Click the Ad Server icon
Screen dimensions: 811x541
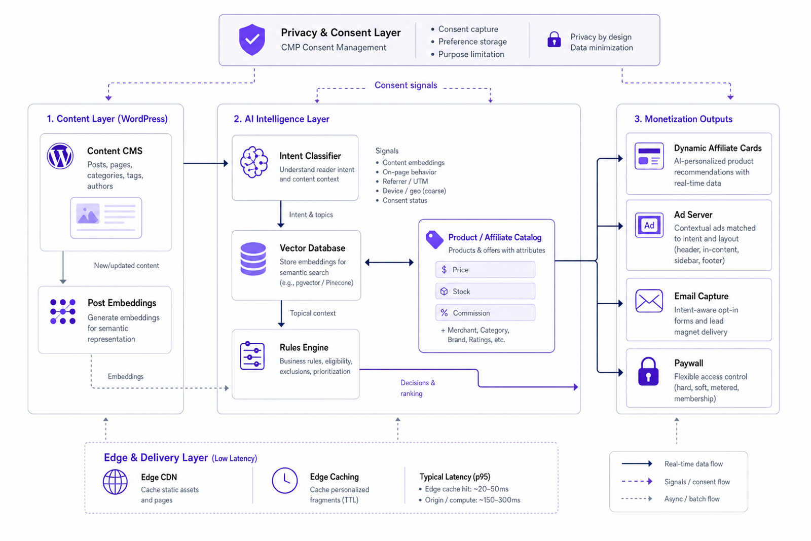(x=649, y=225)
